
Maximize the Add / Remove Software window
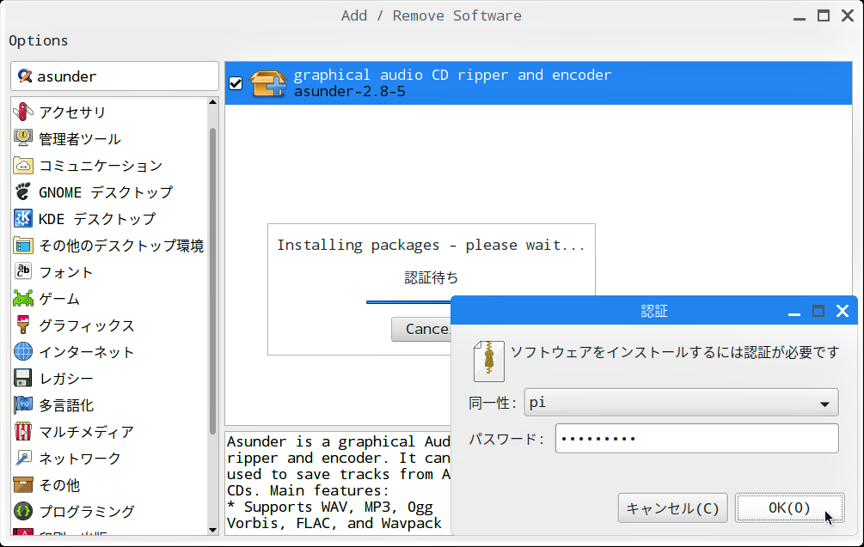[x=824, y=15]
